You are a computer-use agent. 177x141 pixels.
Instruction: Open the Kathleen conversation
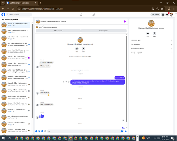pos(16,124)
